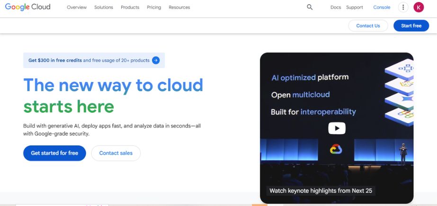Open the three-dot options menu
Viewport: 437px width, 206px height.
click(403, 7)
